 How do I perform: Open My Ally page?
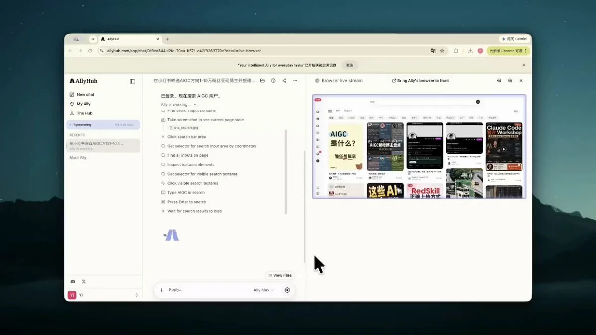(80, 104)
